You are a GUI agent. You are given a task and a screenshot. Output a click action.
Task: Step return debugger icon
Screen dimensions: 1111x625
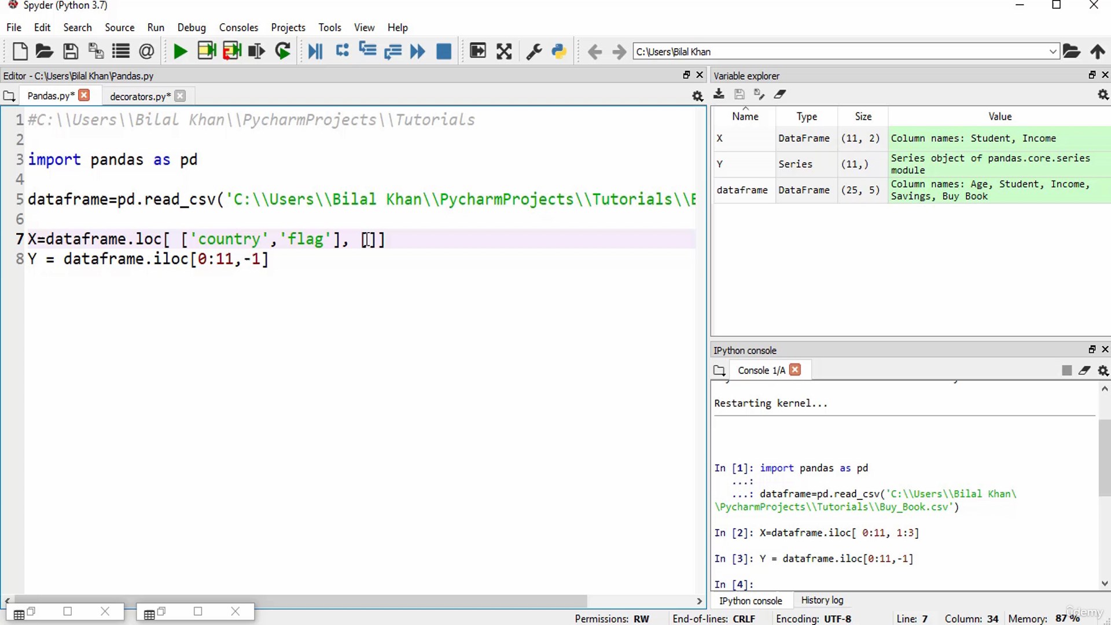(x=392, y=52)
